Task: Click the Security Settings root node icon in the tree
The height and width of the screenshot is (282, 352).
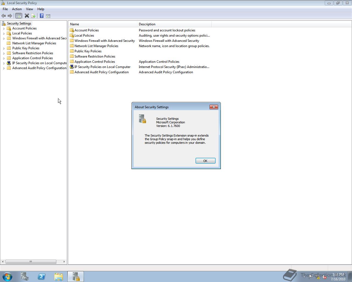Action: pos(4,23)
